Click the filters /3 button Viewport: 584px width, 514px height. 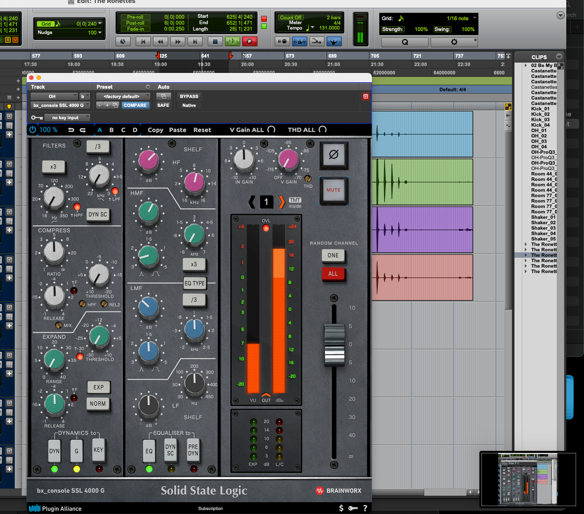pos(98,147)
